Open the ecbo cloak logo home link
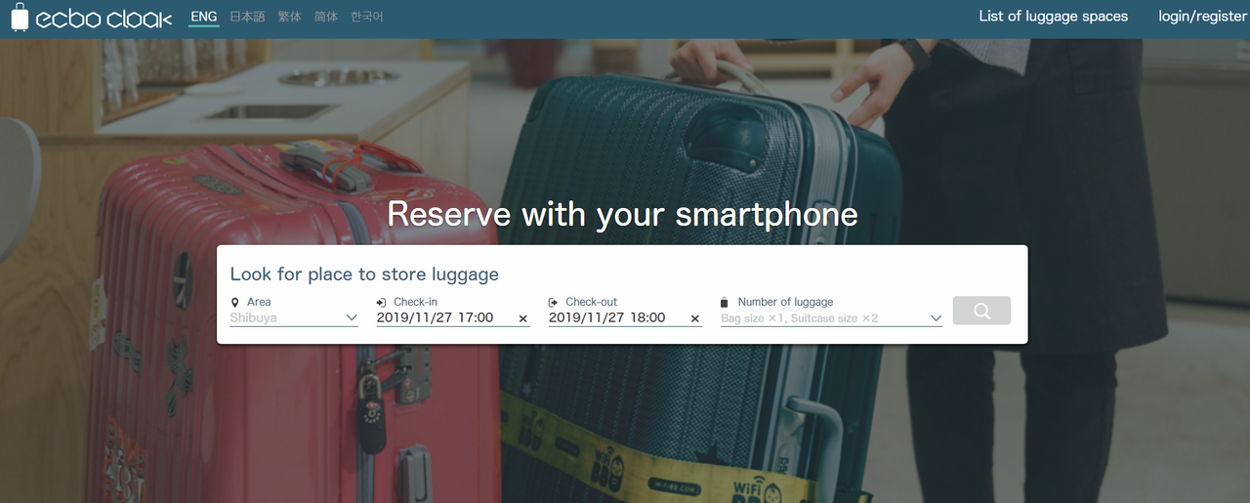Image resolution: width=1250 pixels, height=503 pixels. coord(91,19)
